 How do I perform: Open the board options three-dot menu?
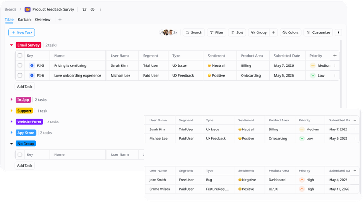(x=100, y=9)
